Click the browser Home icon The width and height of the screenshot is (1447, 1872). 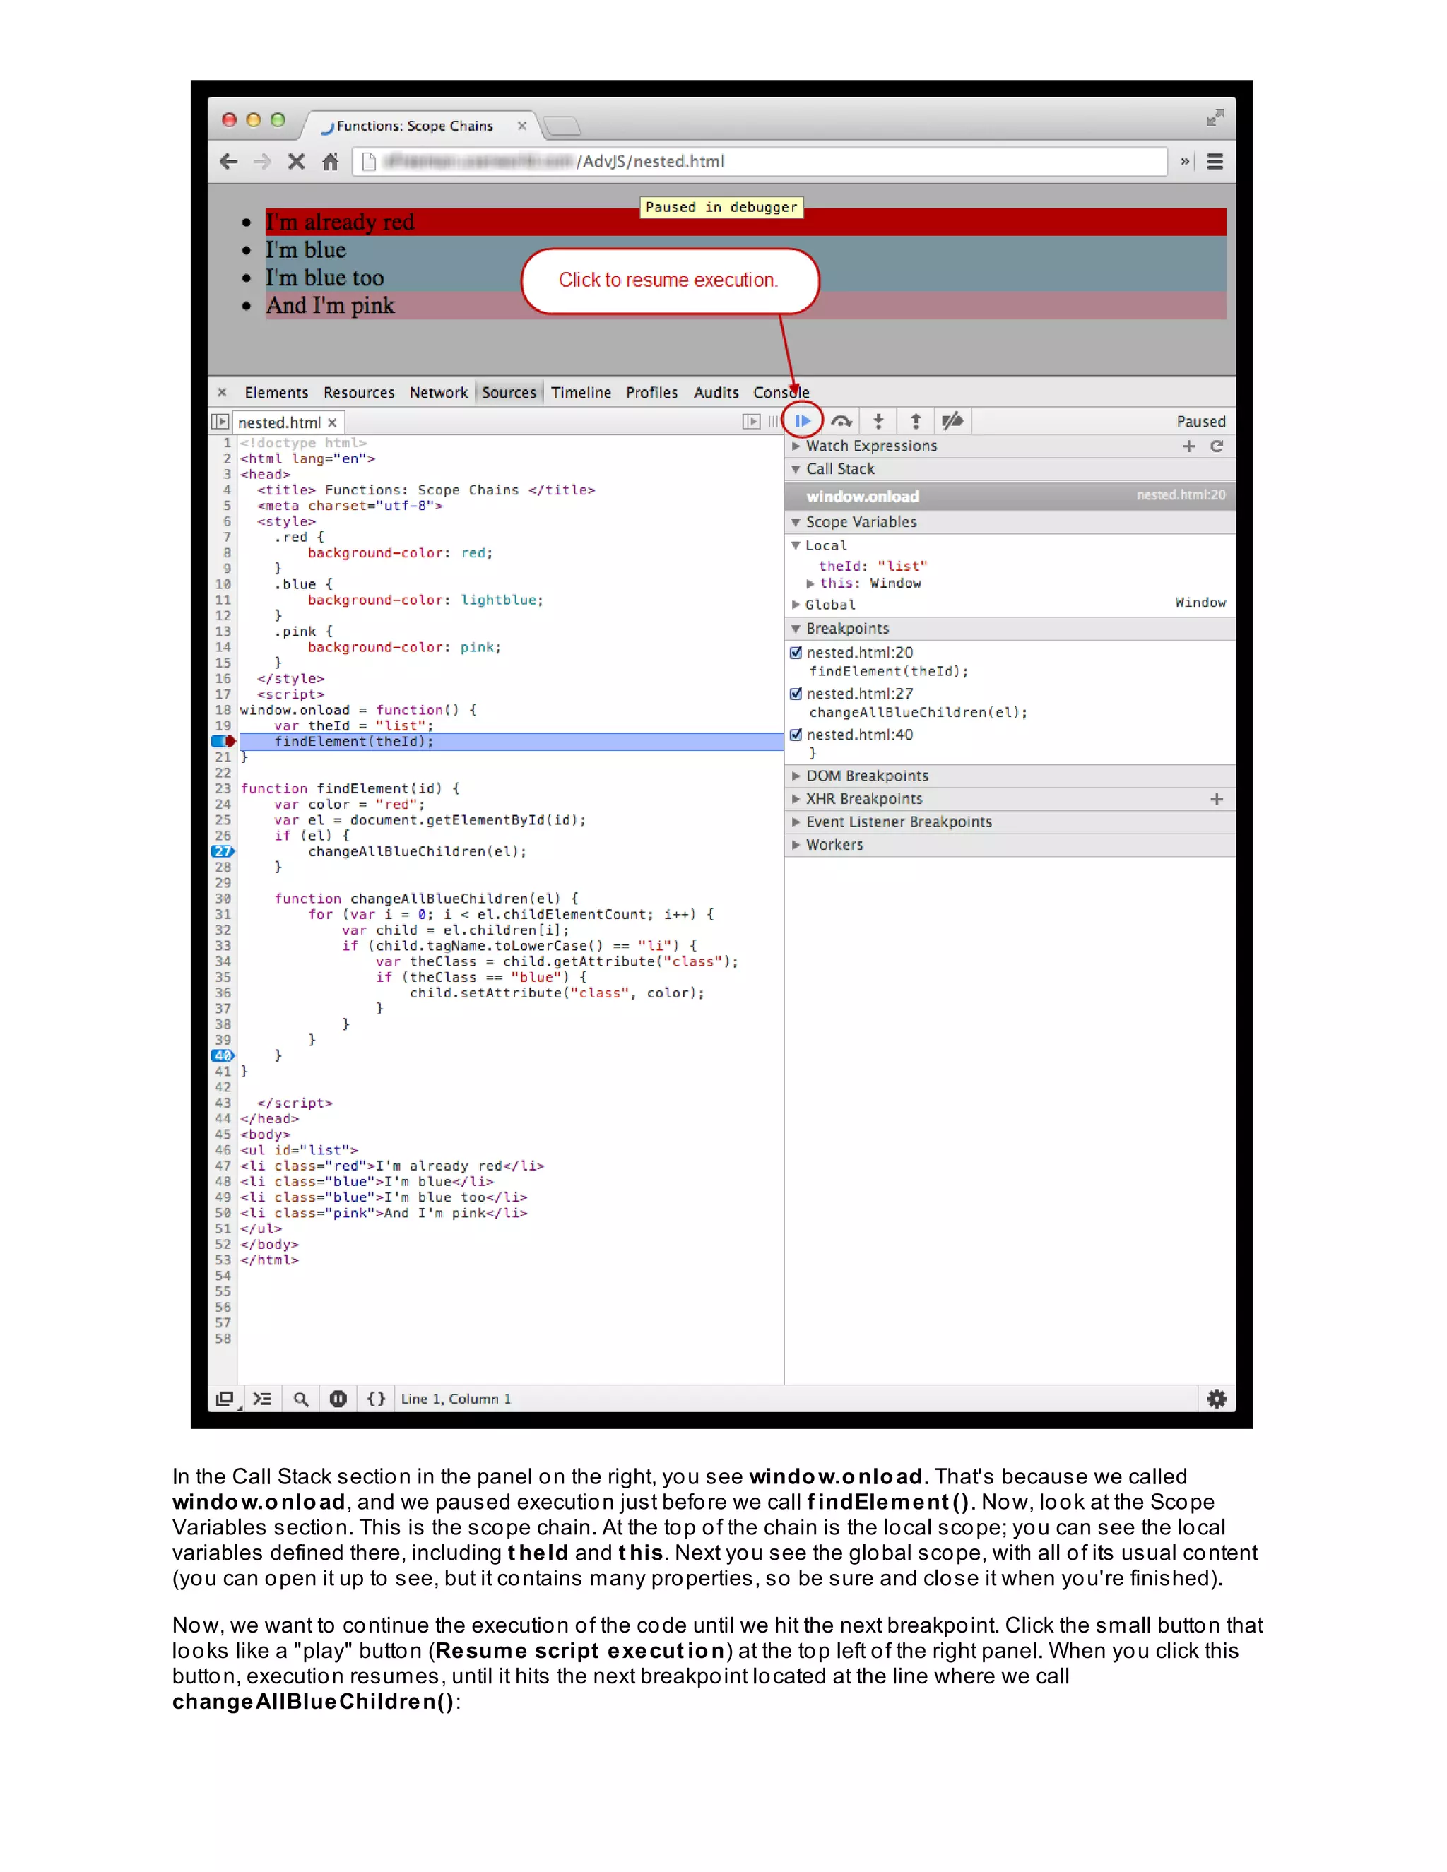tap(330, 161)
